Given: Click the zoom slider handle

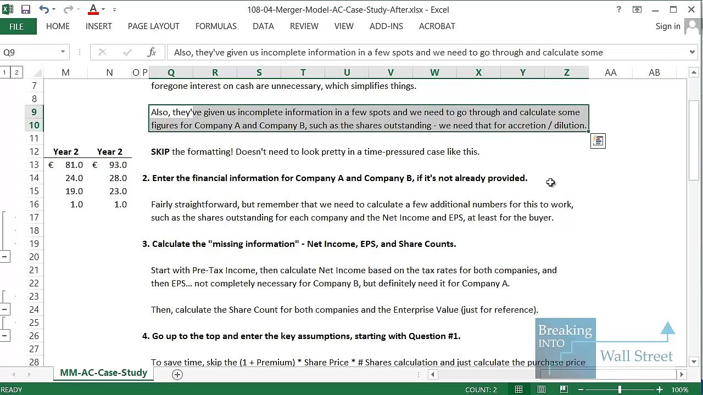Looking at the screenshot, I should [x=620, y=390].
